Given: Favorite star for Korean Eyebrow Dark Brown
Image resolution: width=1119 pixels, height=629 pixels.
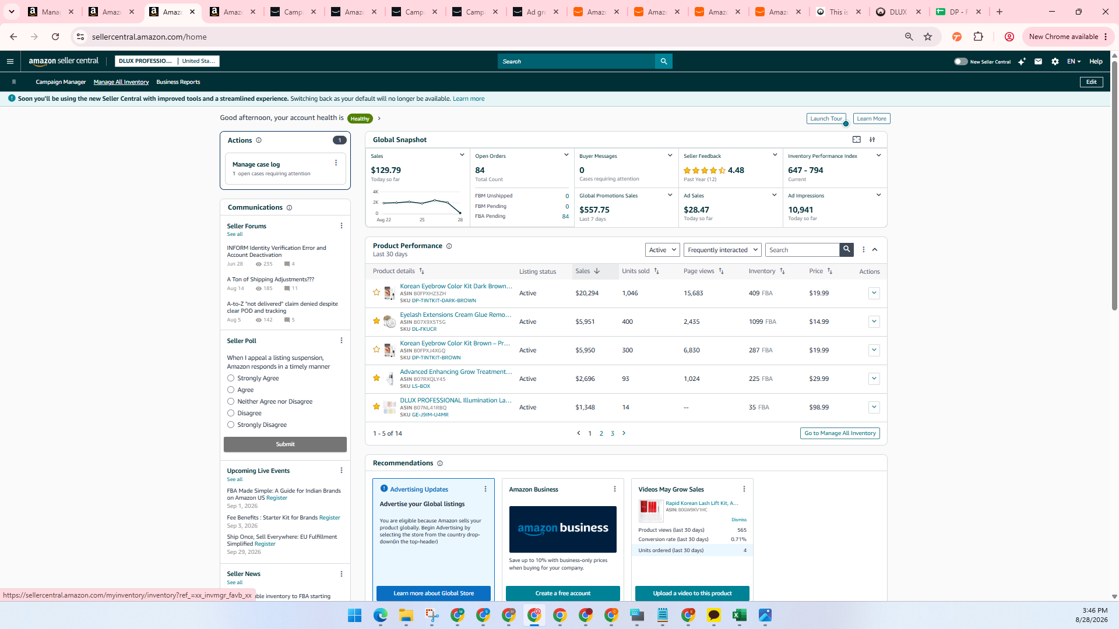Looking at the screenshot, I should [x=376, y=292].
